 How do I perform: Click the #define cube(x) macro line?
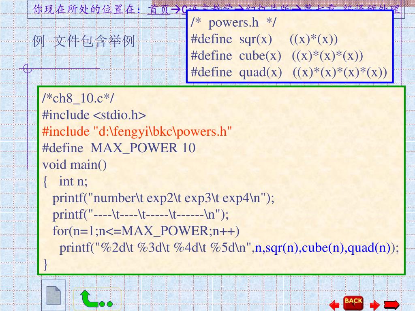277,56
